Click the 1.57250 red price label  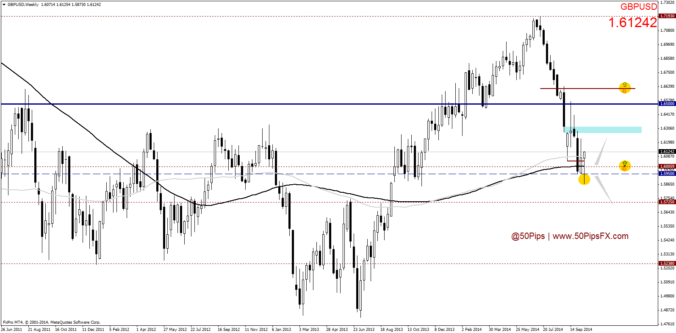pyautogui.click(x=667, y=202)
